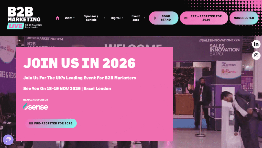The image size is (262, 148).
Task: Click the ticket icon in header Pre-Register
Action: click(x=186, y=18)
